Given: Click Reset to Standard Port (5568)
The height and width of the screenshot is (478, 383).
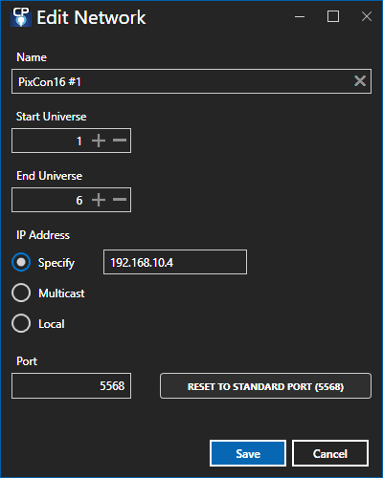Looking at the screenshot, I should point(265,386).
